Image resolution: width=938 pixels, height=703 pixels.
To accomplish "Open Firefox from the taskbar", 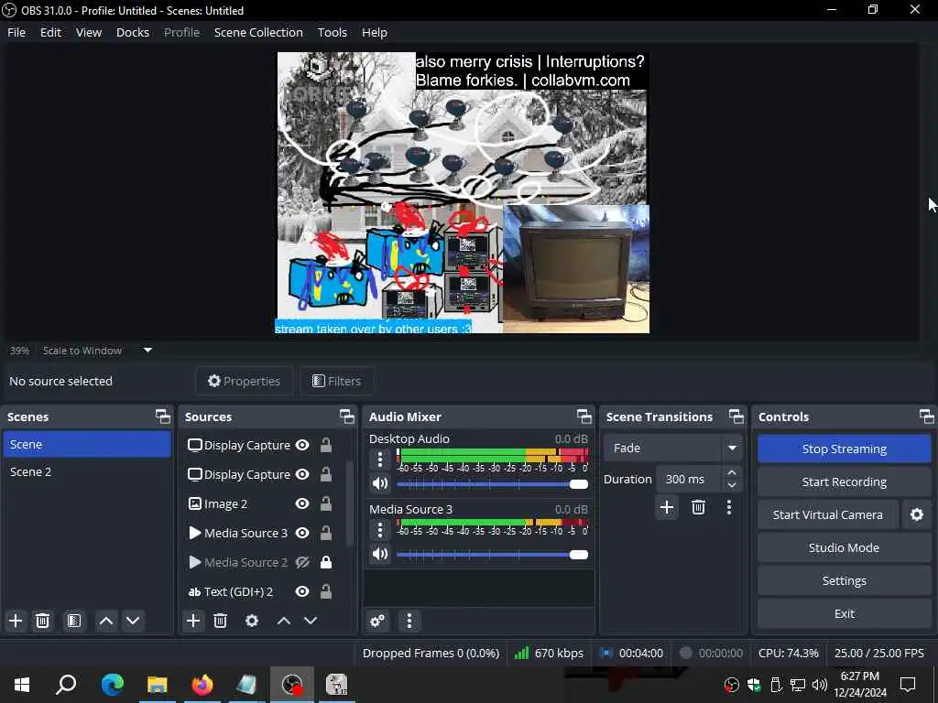I will (202, 685).
